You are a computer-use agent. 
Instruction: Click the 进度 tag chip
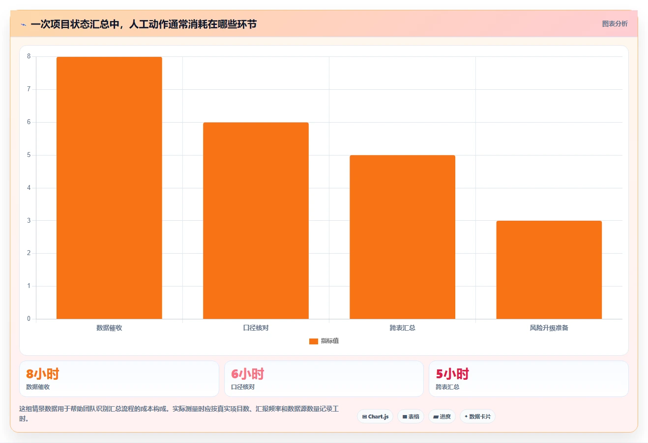[x=442, y=417]
